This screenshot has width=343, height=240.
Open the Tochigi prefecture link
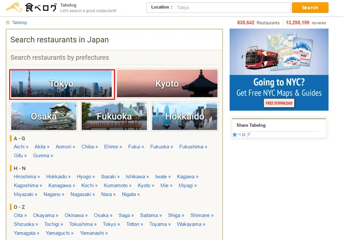53,224
